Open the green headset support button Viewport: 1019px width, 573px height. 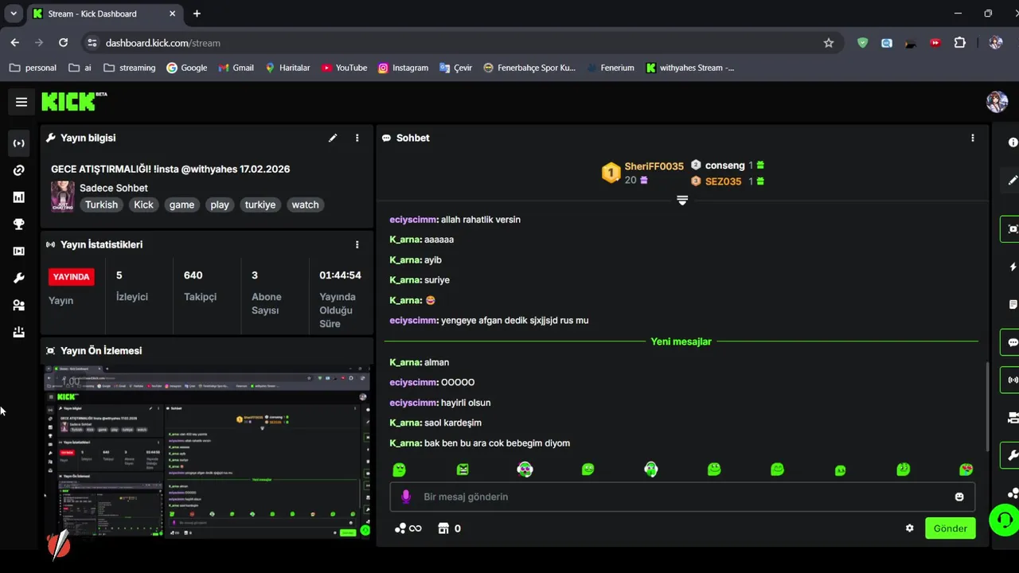pyautogui.click(x=1004, y=520)
